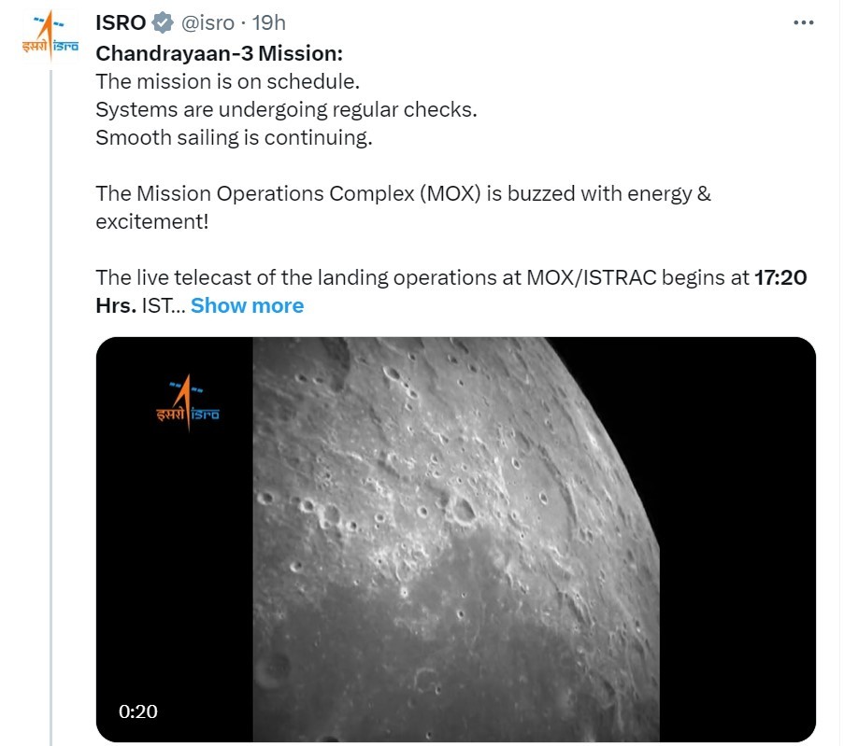
Task: Click the 0:20 video duration label
Action: tap(138, 711)
